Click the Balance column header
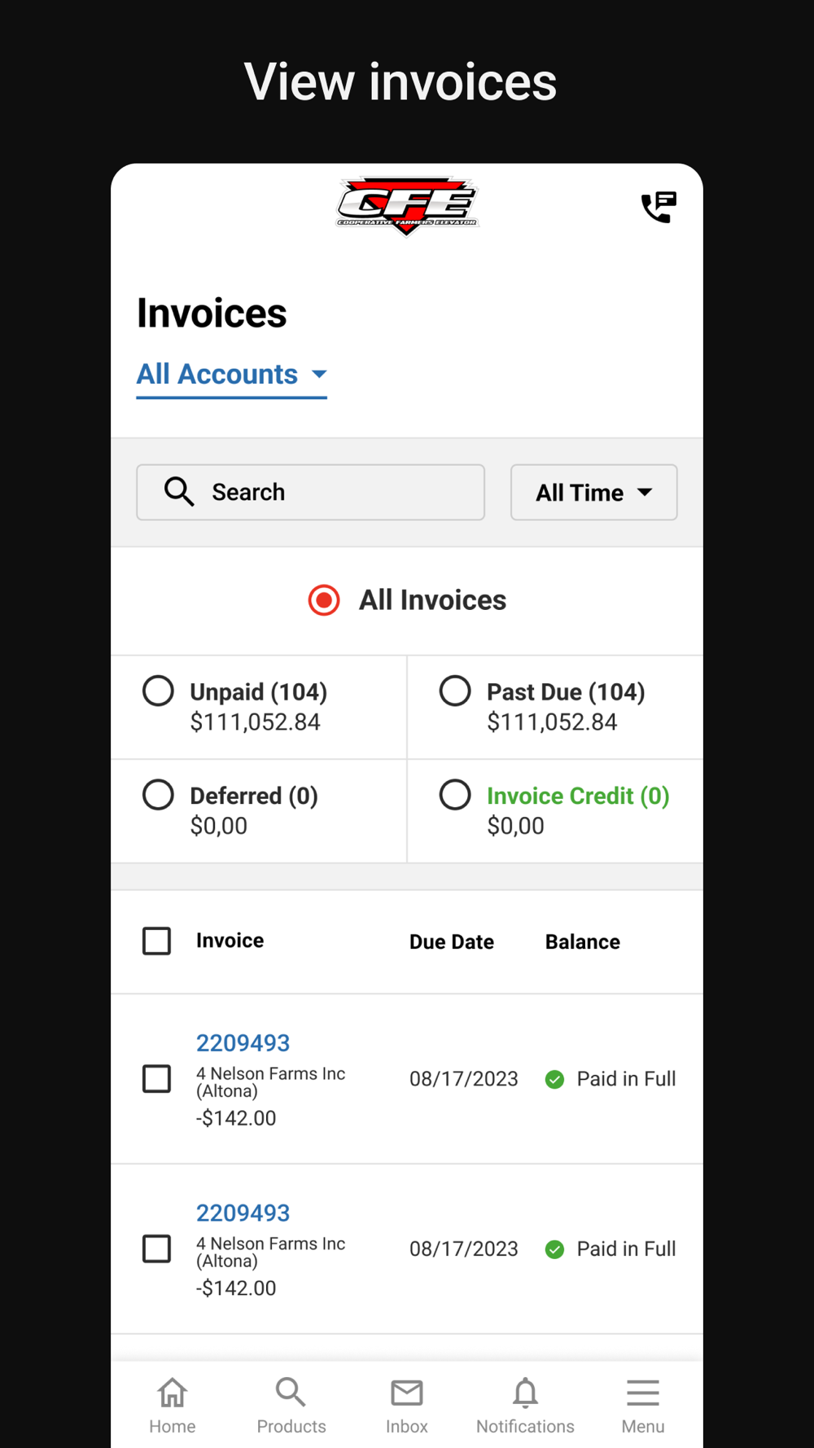 (583, 942)
